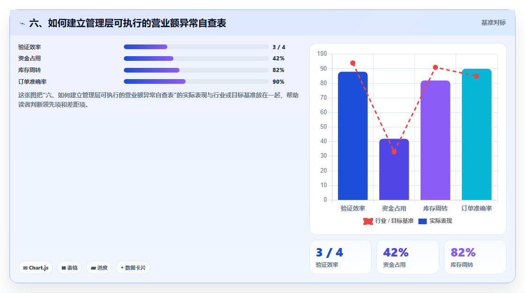The height and width of the screenshot is (293, 525).
Task: Click the lightning icon beside the title
Action: [x=22, y=23]
